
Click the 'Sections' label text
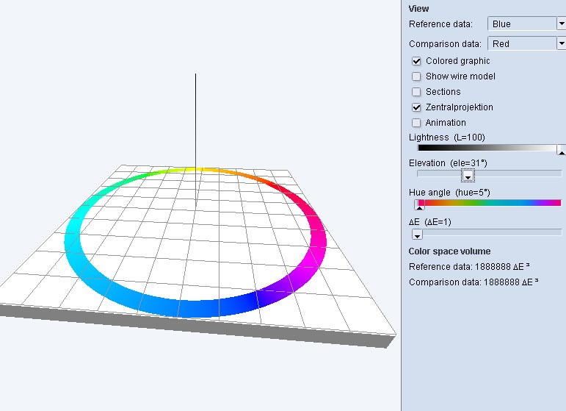[x=443, y=92]
